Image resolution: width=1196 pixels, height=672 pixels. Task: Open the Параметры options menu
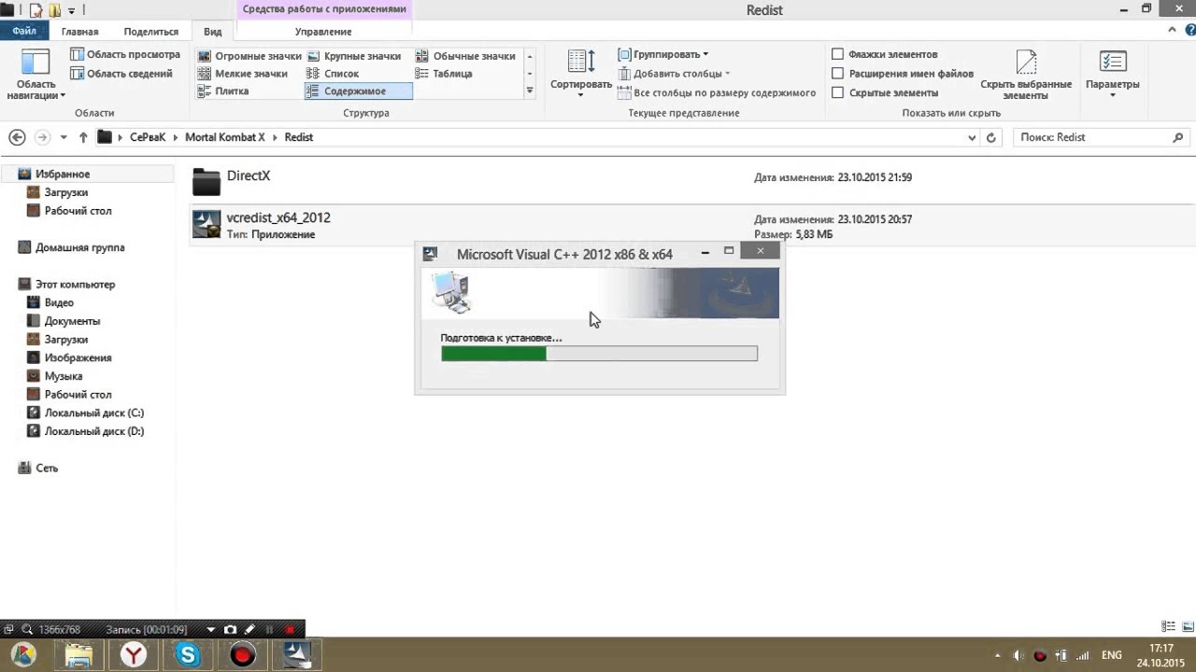[x=1112, y=75]
